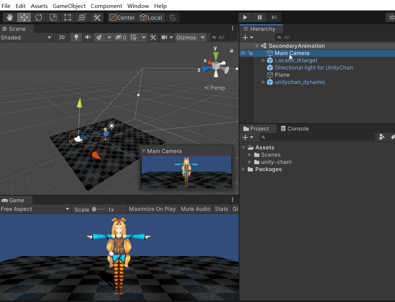The height and width of the screenshot is (302, 395).
Task: Toggle Main Camera scene visibility eye
Action: (x=243, y=53)
